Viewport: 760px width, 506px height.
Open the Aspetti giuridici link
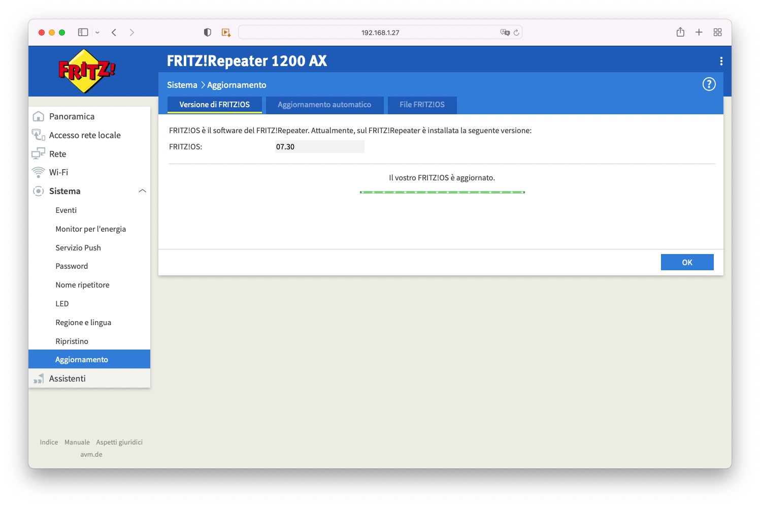119,442
